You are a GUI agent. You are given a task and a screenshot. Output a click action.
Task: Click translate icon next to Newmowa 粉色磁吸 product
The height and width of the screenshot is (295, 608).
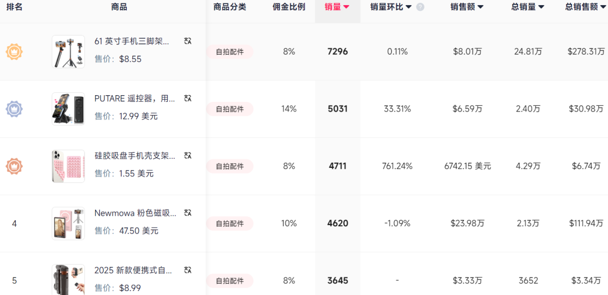[187, 213]
